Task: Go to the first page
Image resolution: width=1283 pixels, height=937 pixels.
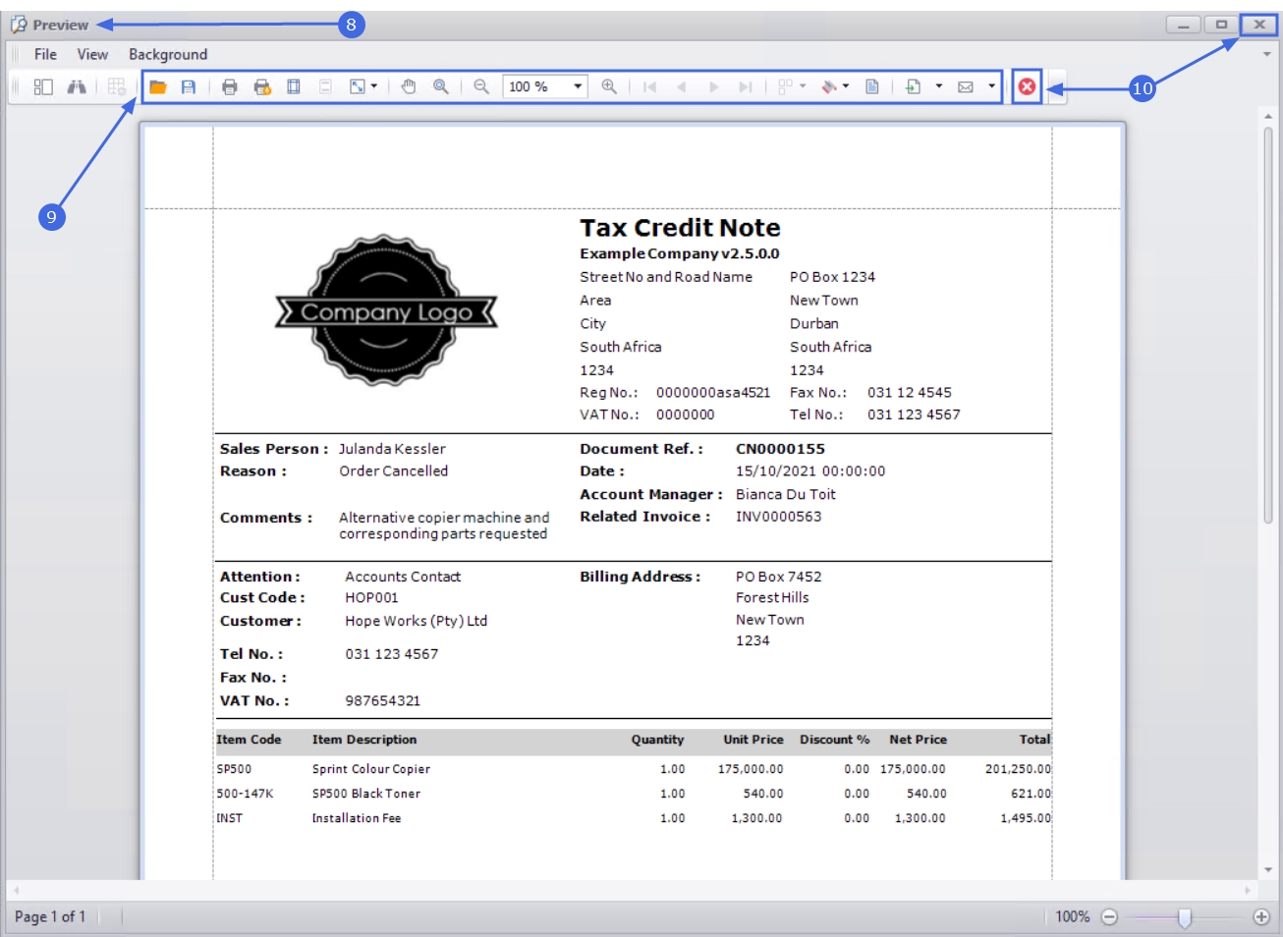Action: tap(649, 86)
